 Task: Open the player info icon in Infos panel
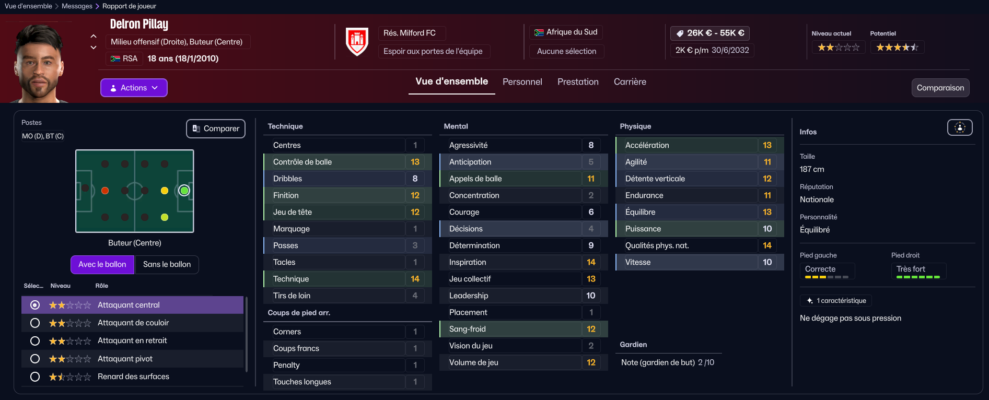(960, 127)
